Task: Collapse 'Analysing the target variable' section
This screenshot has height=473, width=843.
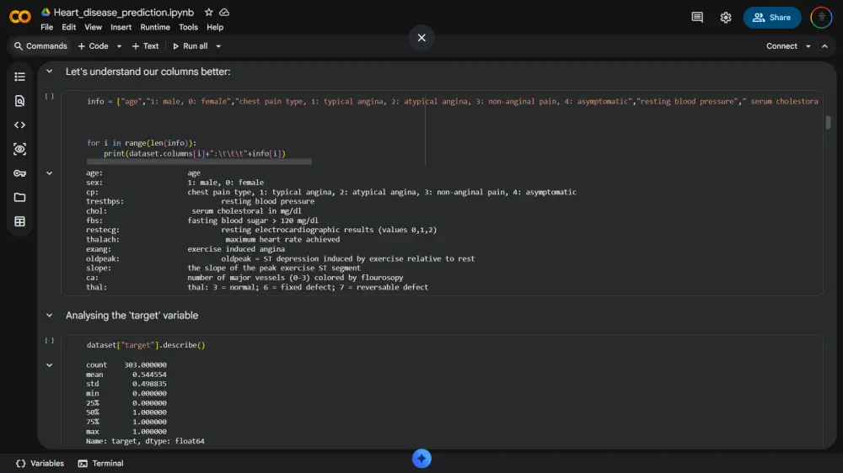Action: (50, 315)
